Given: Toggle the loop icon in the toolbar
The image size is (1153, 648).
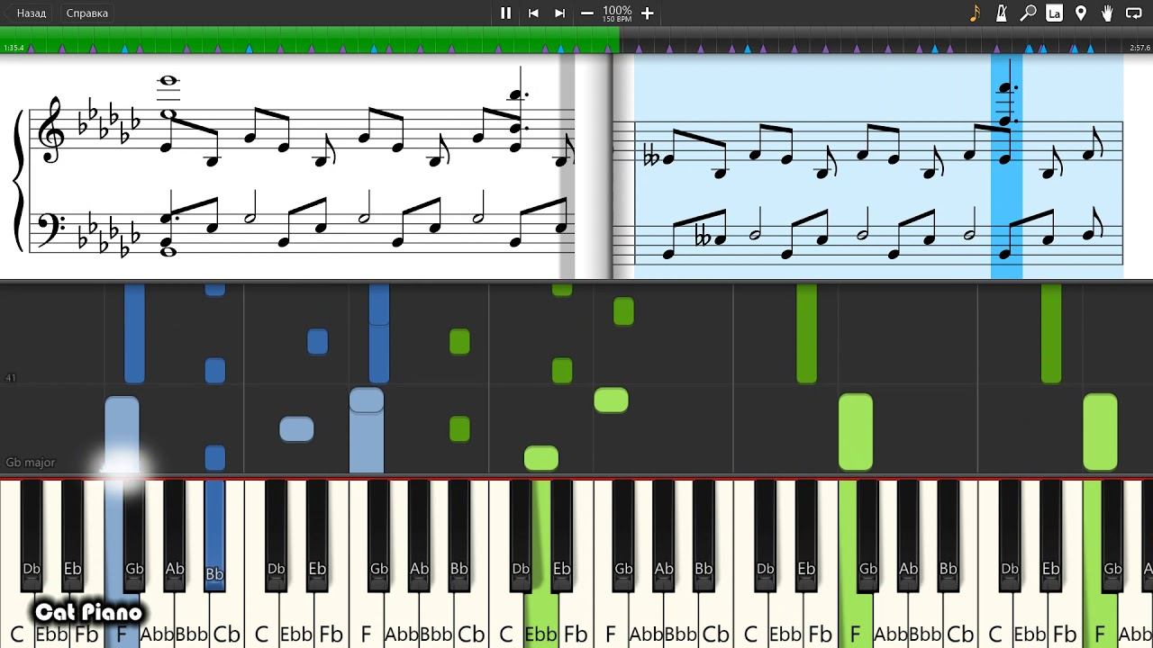Looking at the screenshot, I should tap(1135, 13).
